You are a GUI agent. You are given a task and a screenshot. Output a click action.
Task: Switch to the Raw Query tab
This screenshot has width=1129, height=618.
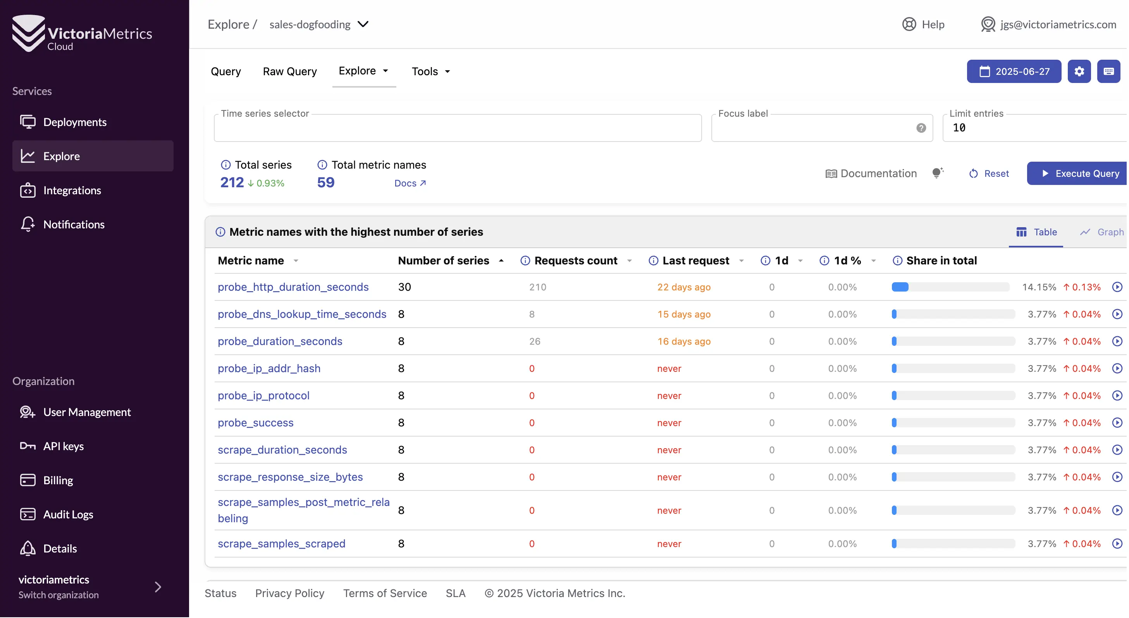[x=290, y=71]
